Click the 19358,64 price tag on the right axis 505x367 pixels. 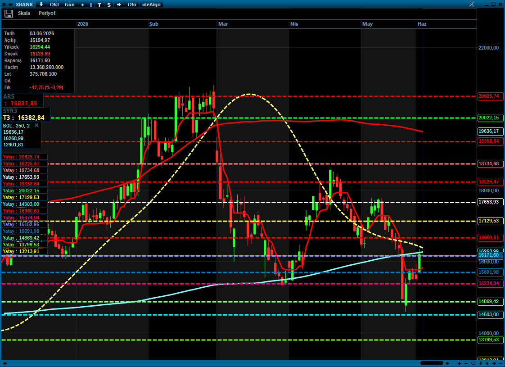tap(490, 141)
